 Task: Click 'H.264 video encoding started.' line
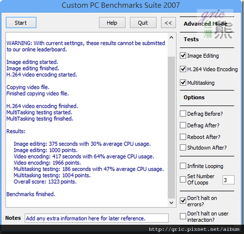(x=42, y=75)
